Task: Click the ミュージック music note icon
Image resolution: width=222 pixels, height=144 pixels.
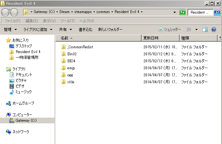Action: pyautogui.click(x=12, y=92)
